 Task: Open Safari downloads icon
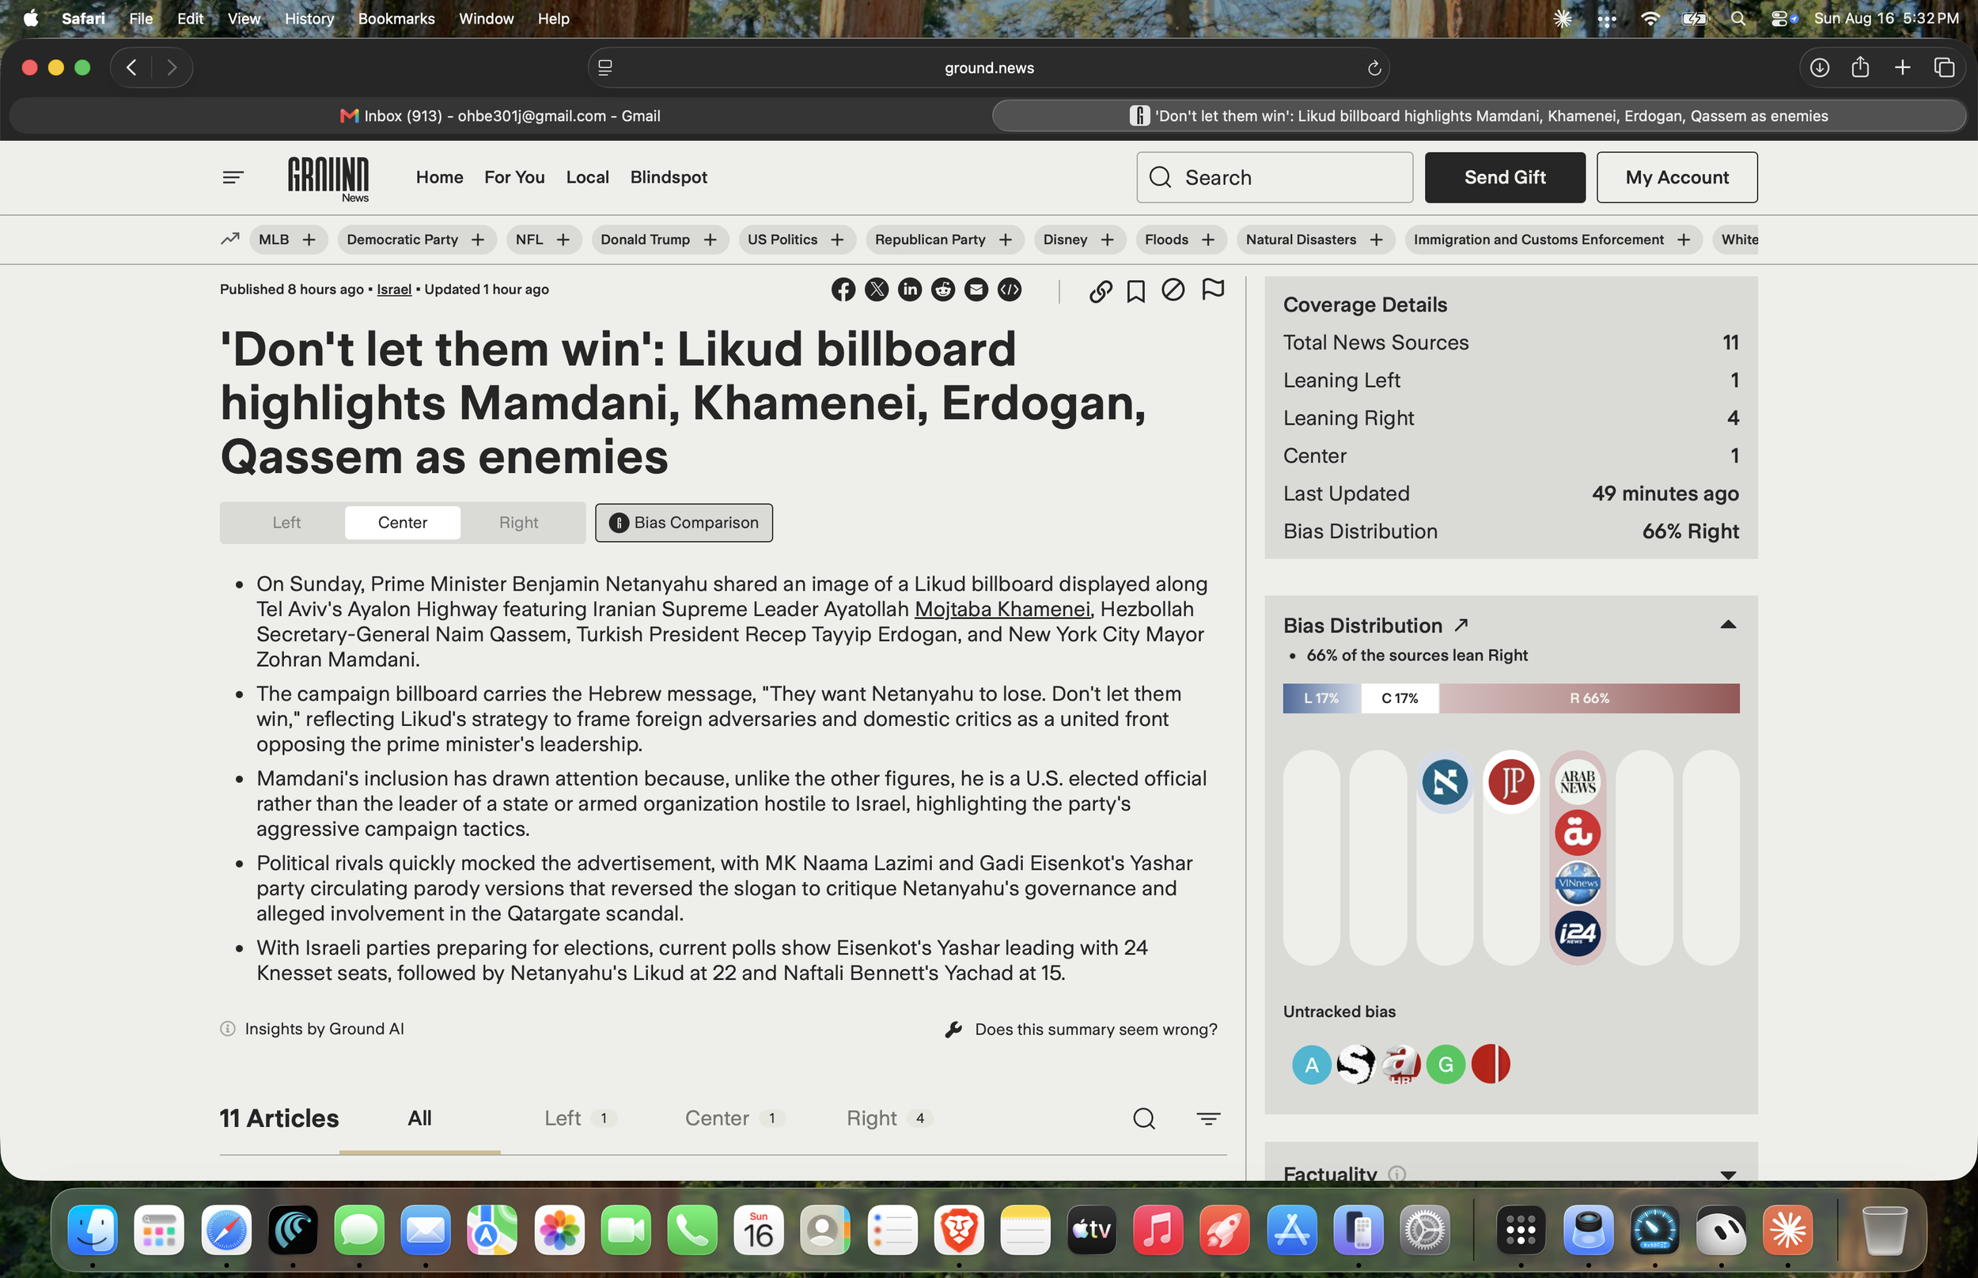point(1819,68)
